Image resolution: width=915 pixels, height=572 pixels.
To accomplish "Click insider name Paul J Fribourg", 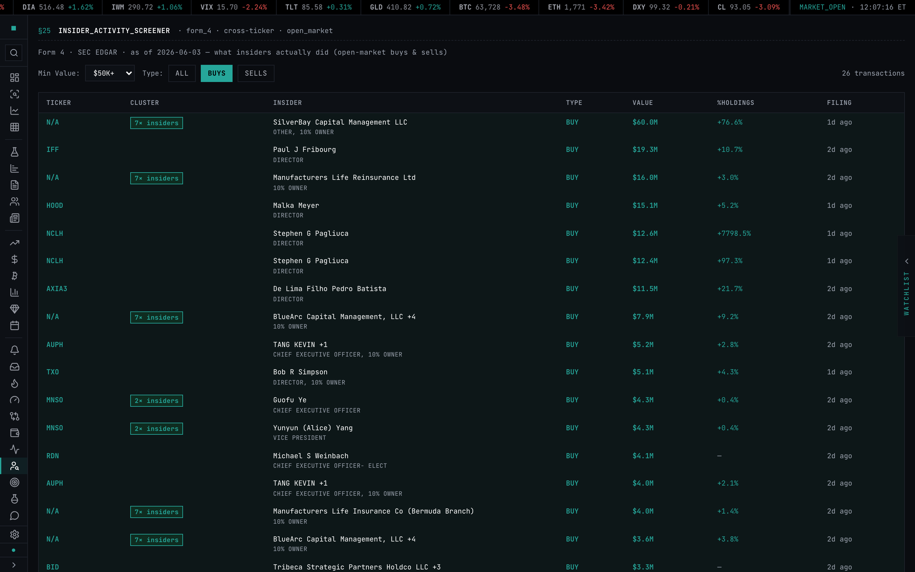I will tap(304, 150).
